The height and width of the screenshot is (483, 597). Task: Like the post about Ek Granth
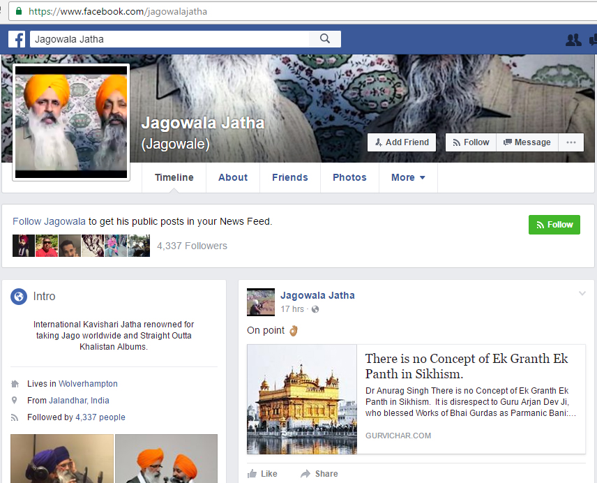pos(262,473)
